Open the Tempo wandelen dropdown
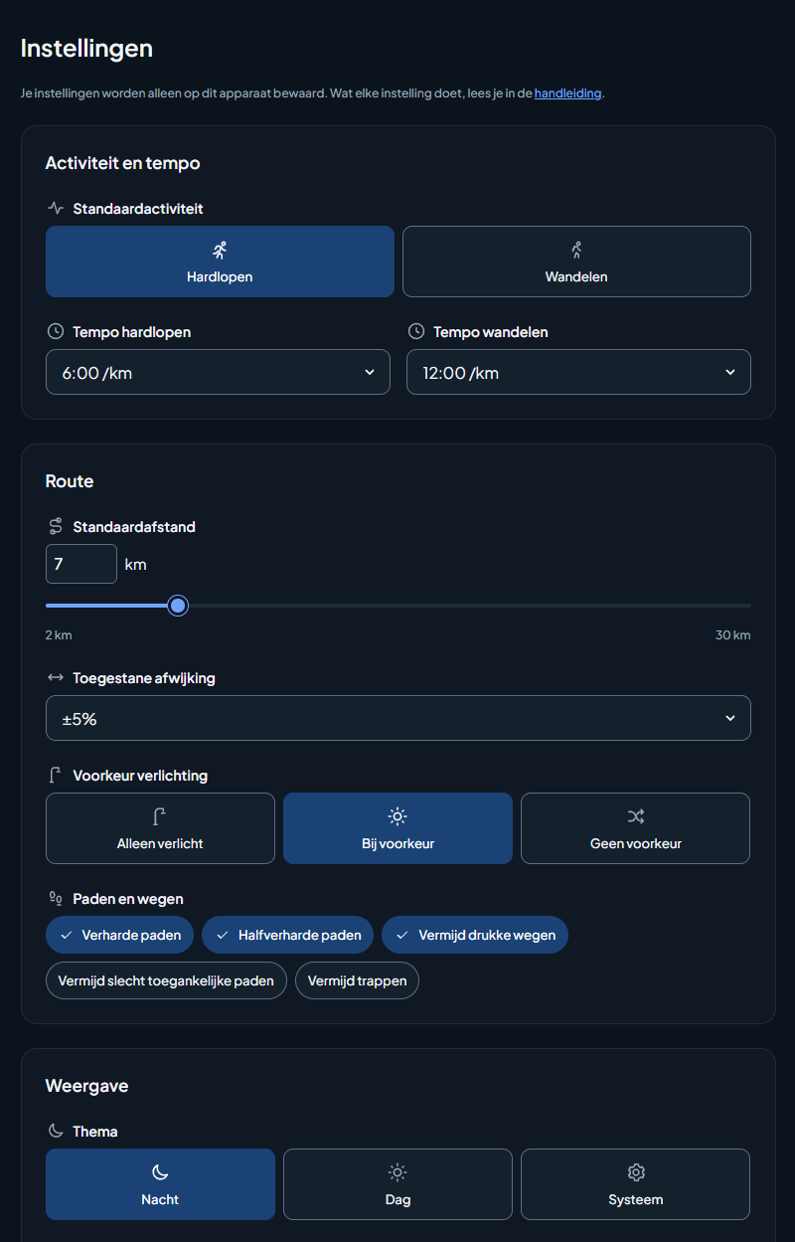Viewport: 795px width, 1242px height. [x=578, y=372]
